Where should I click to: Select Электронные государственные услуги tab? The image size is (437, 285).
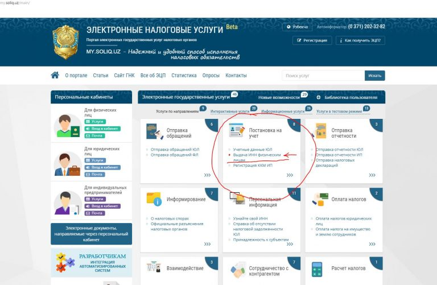tap(186, 97)
